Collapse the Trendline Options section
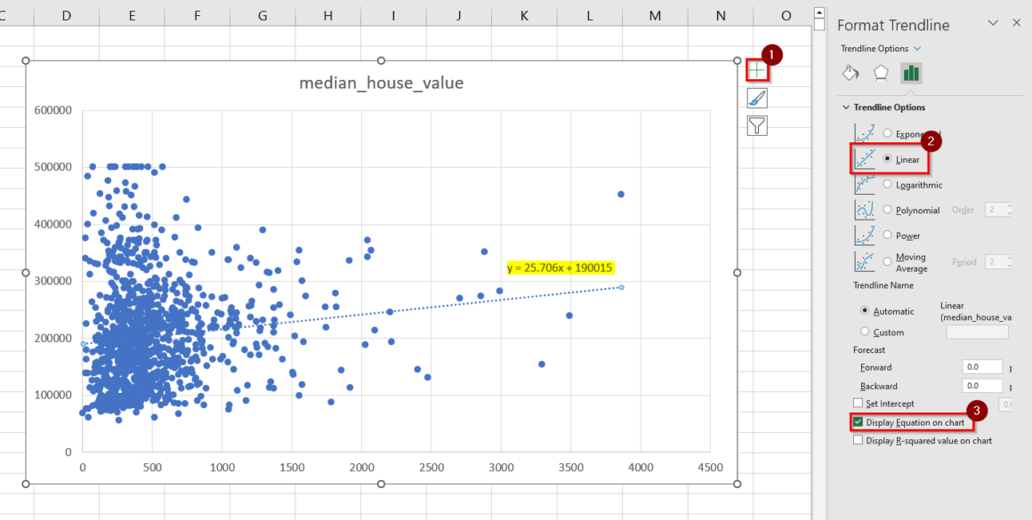This screenshot has width=1032, height=520. [845, 107]
